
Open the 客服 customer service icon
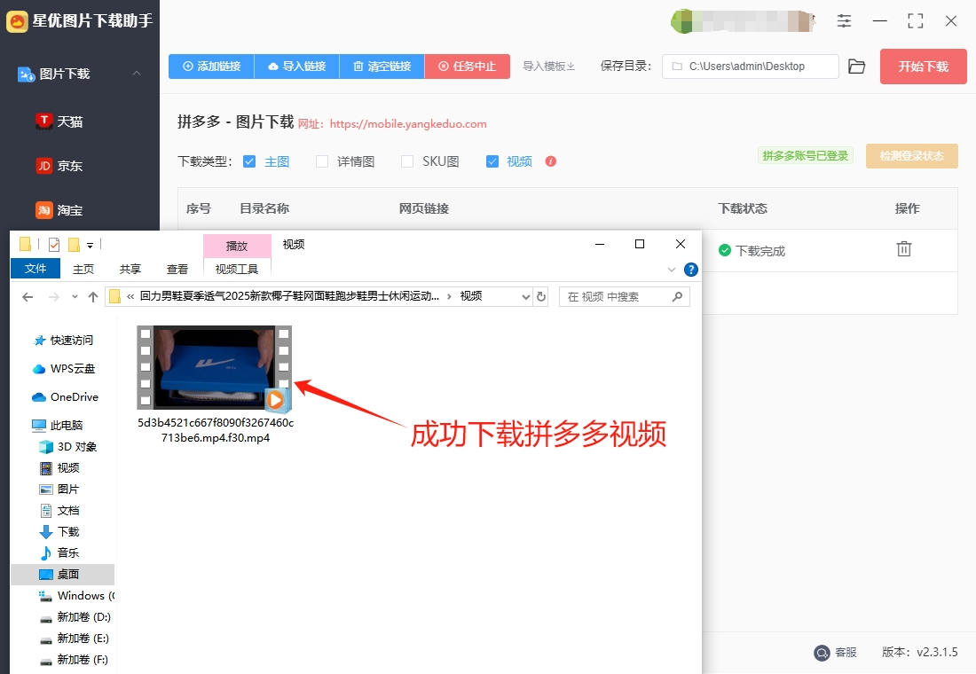(x=822, y=652)
